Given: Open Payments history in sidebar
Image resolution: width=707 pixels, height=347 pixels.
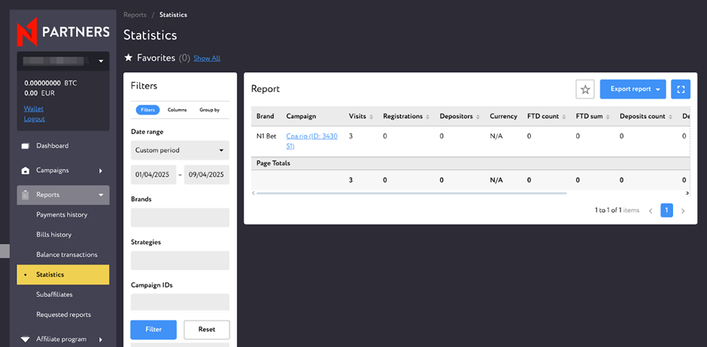Looking at the screenshot, I should tap(62, 215).
